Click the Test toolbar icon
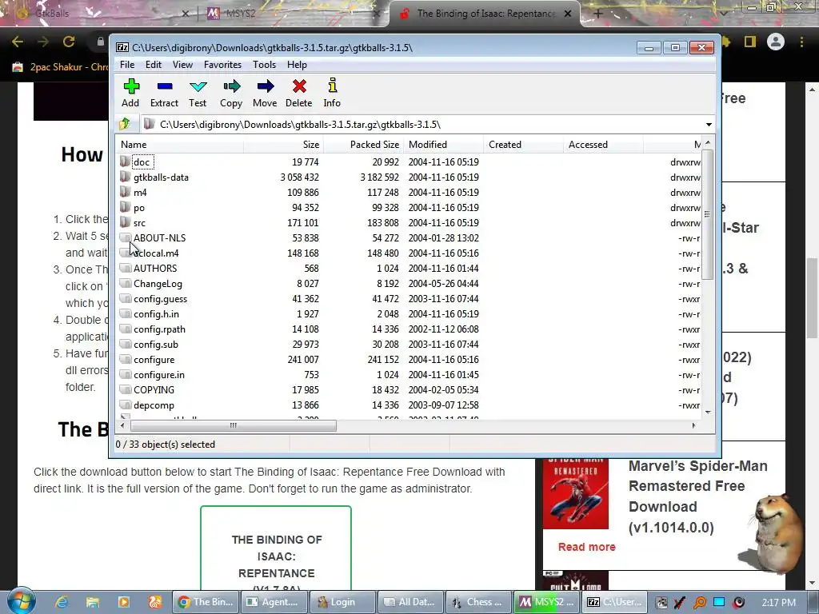Screen dimensions: 819x614 198,86
